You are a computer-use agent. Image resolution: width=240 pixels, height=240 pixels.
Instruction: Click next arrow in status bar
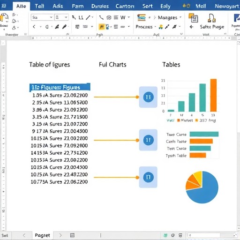click(x=60, y=235)
